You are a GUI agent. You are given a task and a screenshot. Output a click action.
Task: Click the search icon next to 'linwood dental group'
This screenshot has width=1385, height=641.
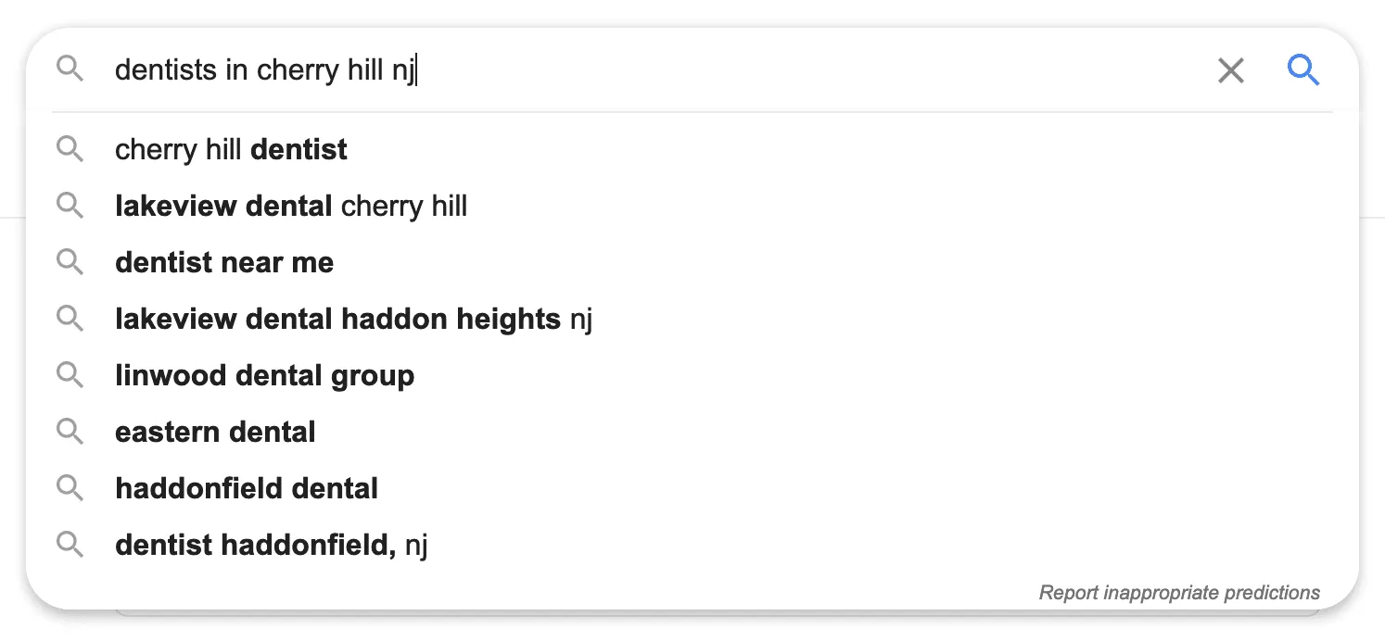(70, 375)
